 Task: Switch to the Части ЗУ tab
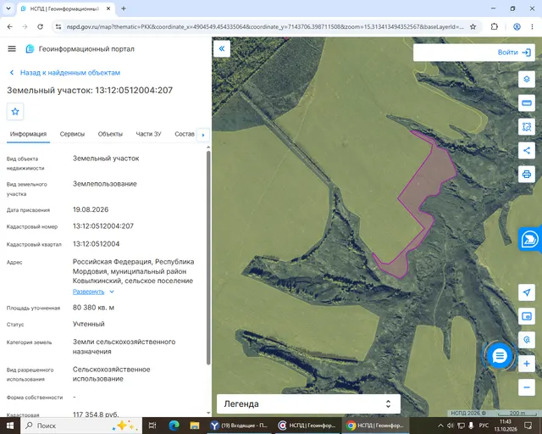coord(149,134)
